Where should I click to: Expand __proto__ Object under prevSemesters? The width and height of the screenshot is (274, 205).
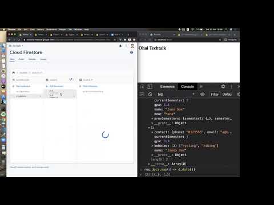(152, 123)
